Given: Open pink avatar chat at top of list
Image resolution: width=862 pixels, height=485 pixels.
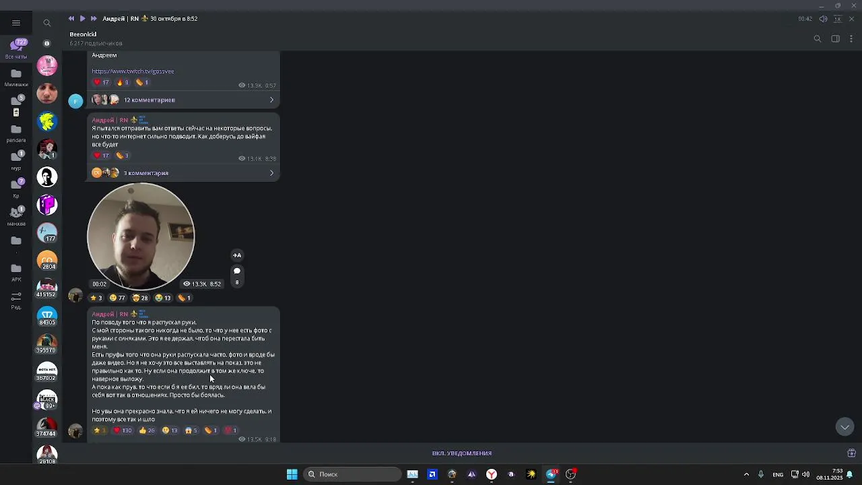Looking at the screenshot, I should [47, 66].
